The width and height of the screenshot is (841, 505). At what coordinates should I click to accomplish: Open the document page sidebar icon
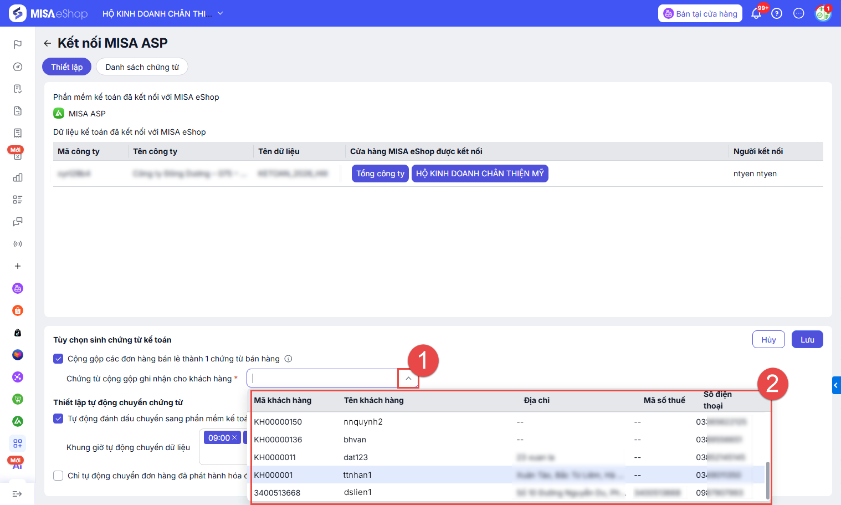[18, 111]
